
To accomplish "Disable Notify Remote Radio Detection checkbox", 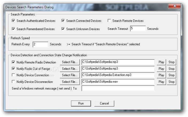I will 13,62.
